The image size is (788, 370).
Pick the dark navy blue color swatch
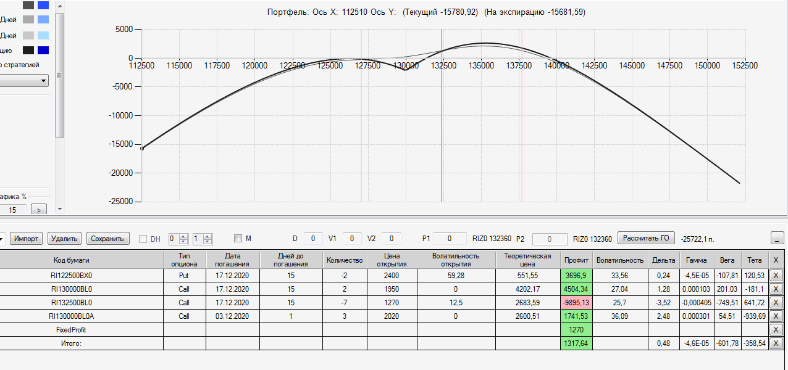43,51
